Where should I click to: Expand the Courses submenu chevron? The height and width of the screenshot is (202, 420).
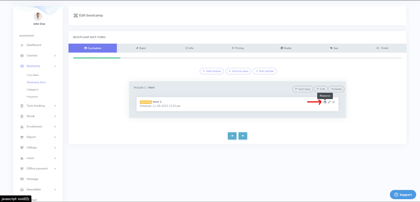(55, 56)
